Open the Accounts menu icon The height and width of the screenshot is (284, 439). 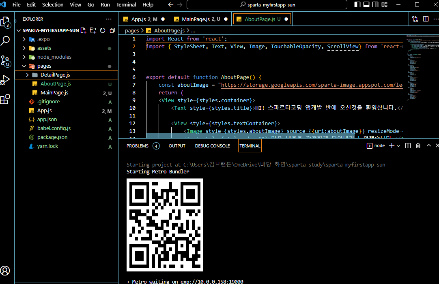(5, 271)
